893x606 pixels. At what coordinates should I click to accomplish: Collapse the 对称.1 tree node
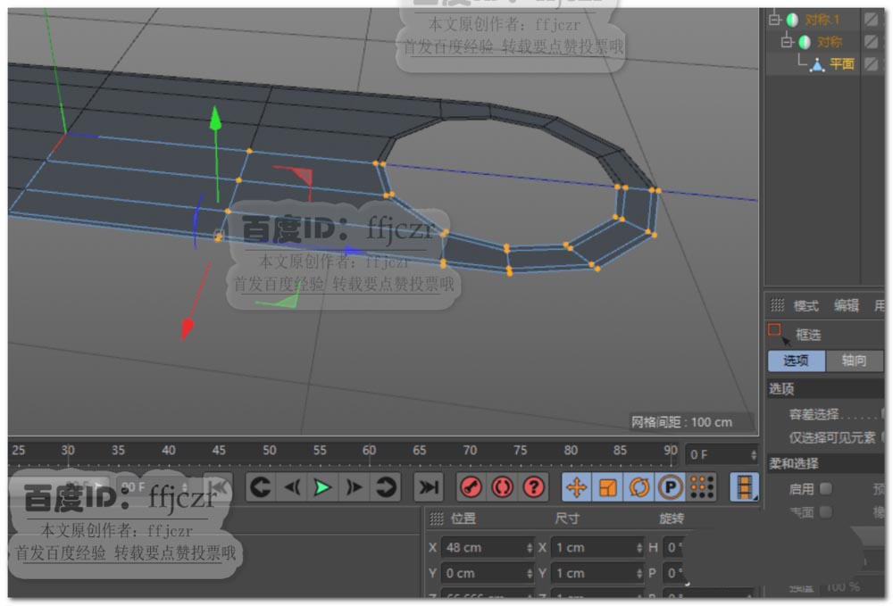pyautogui.click(x=773, y=20)
